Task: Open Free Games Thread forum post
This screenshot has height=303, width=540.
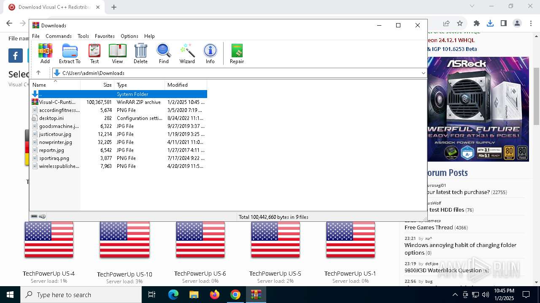Action: pyautogui.click(x=429, y=227)
